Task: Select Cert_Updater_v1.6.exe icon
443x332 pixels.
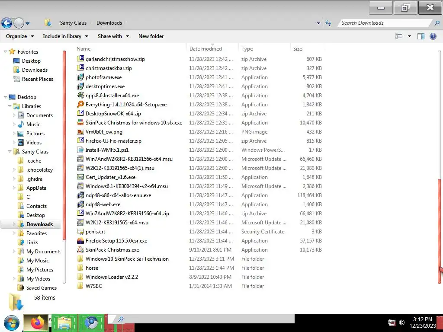Action: point(80,177)
